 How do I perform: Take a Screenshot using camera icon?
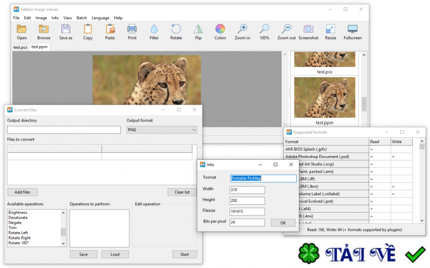(308, 29)
